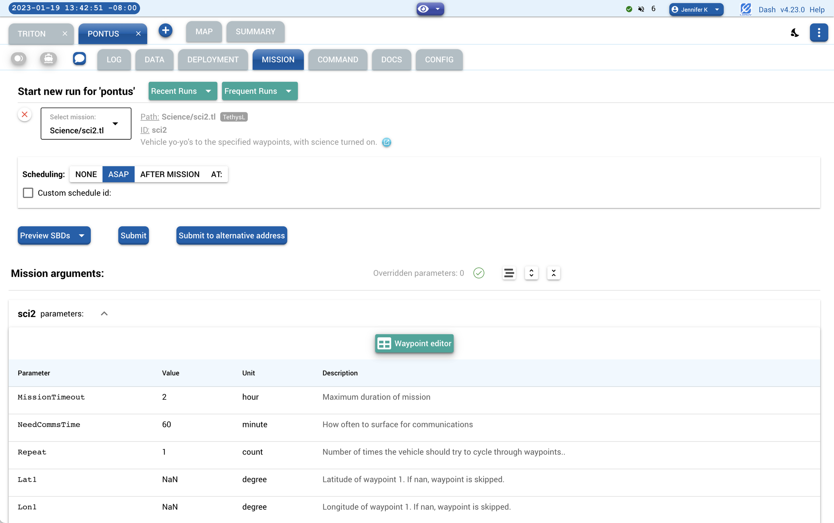Open the three-dot options menu
The height and width of the screenshot is (523, 834).
[x=818, y=33]
